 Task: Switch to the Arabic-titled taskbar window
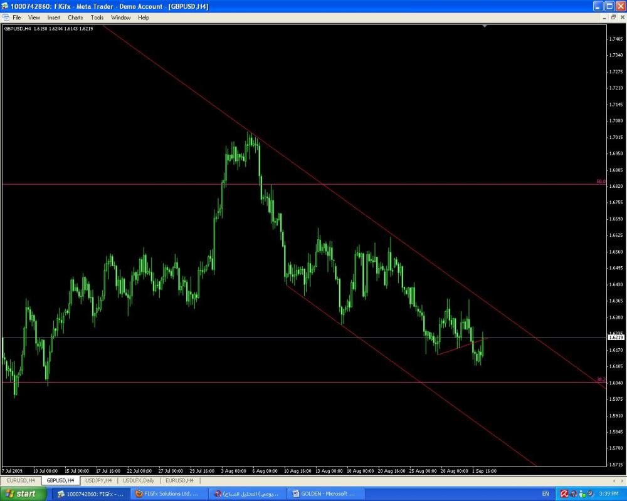246,494
